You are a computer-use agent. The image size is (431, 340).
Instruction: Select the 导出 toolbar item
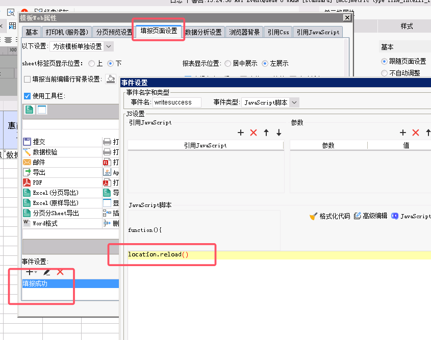(x=62, y=172)
